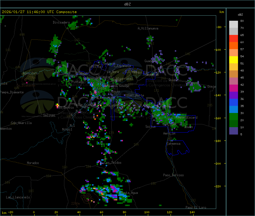Click the tan 48 dBZ legend swatch
The width and height of the screenshot is (255, 216).
pos(233,74)
